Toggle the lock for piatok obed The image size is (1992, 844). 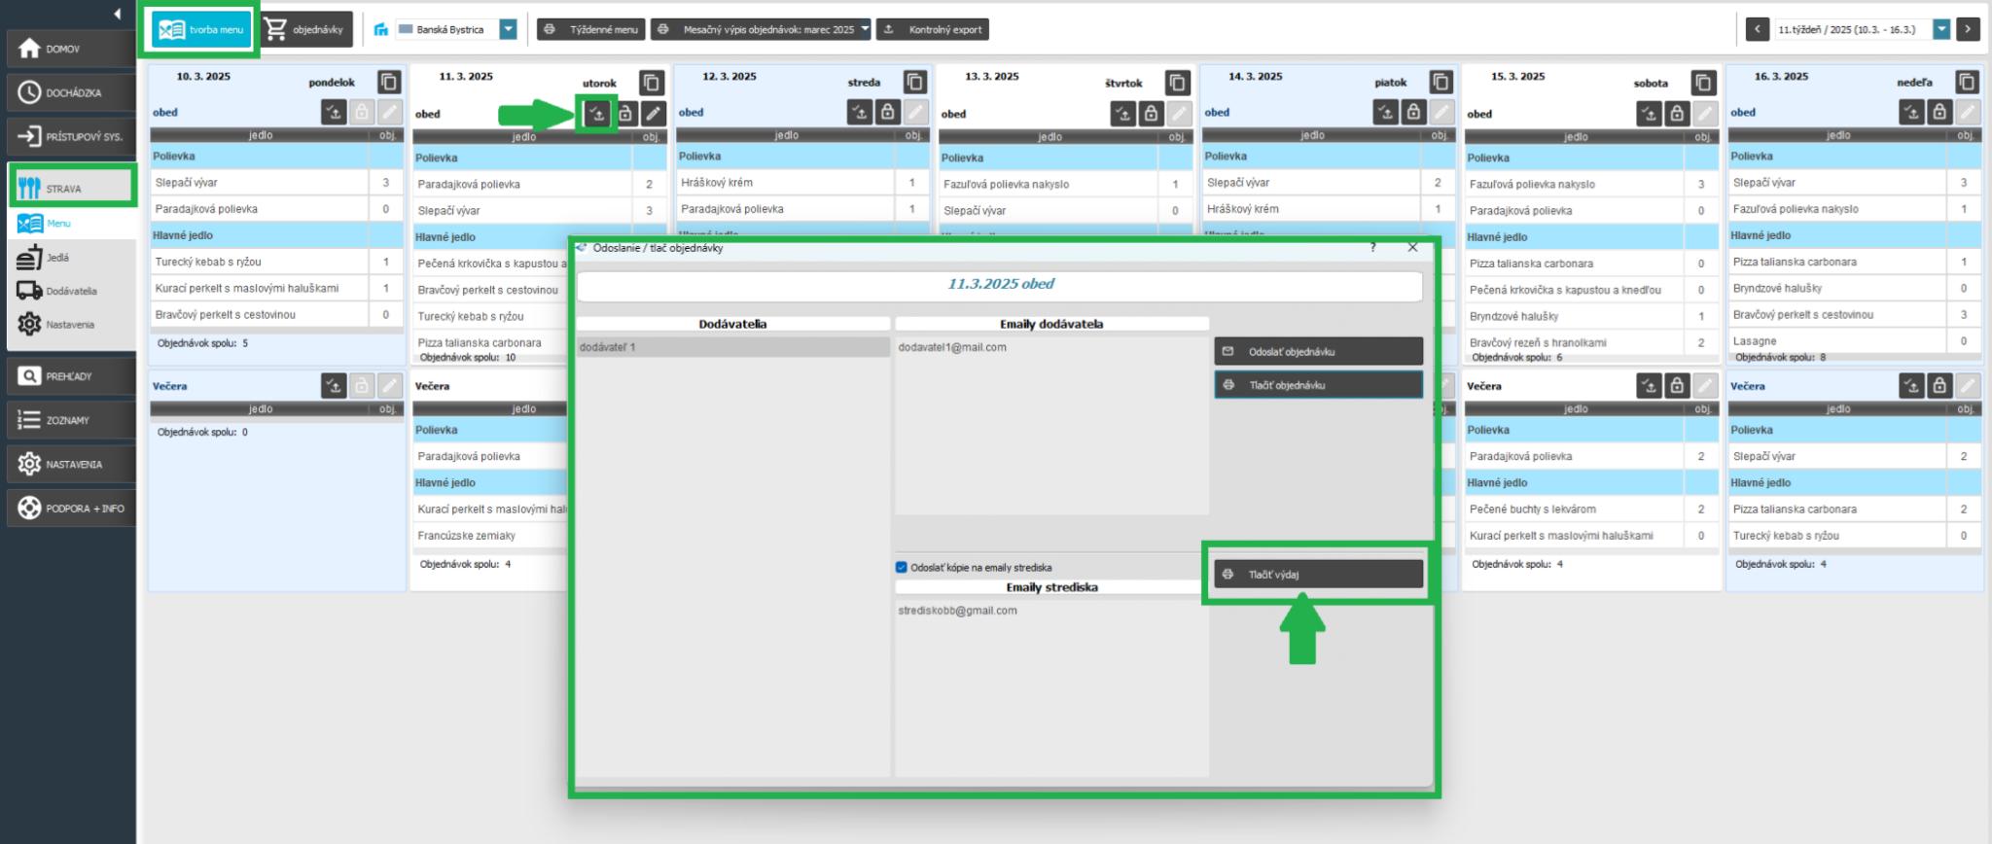pos(1413,112)
